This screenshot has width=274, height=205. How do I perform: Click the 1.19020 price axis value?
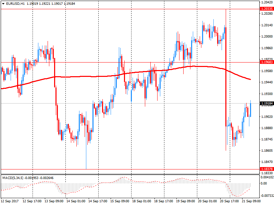click(267, 117)
